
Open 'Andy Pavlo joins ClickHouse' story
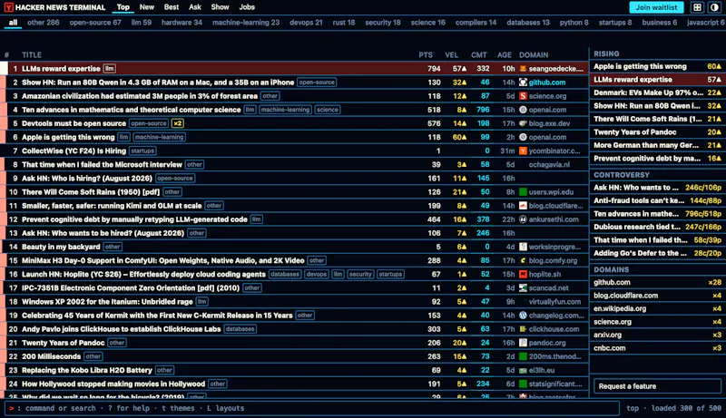pyautogui.click(x=122, y=329)
